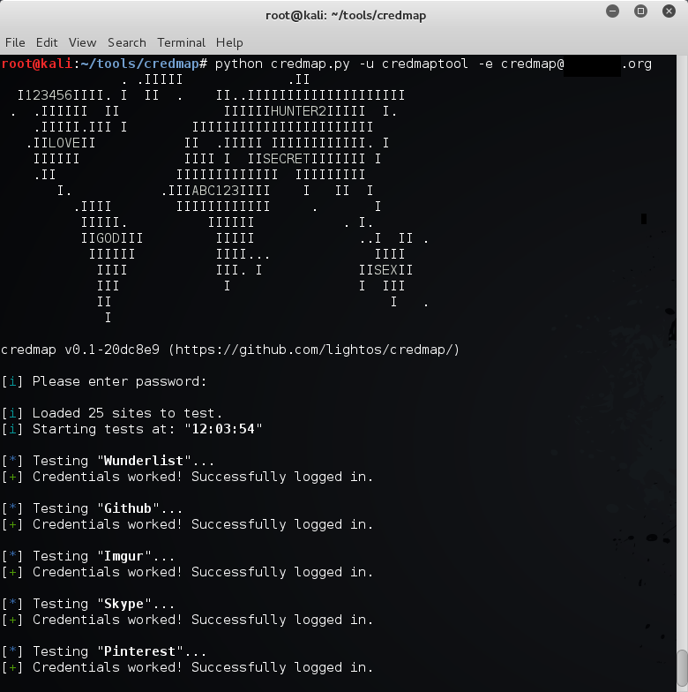
Task: Click the "credmap v0.1-20dc8e9" version text
Action: click(80, 350)
